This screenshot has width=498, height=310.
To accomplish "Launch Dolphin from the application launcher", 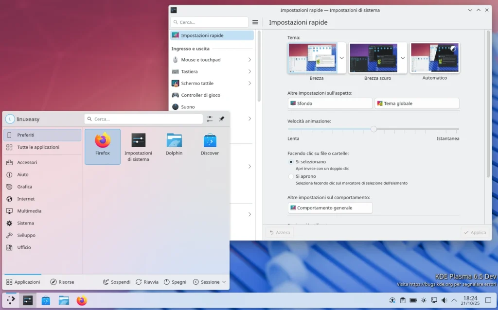I will coord(174,143).
